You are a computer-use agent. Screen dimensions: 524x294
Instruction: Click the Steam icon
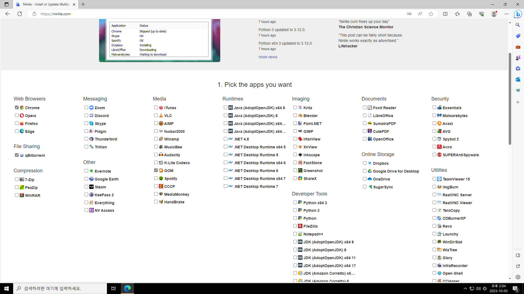coord(91,187)
